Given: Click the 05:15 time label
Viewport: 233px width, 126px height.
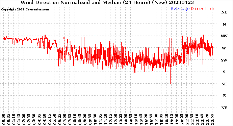Looking at the screenshot, I should tap(49, 120).
